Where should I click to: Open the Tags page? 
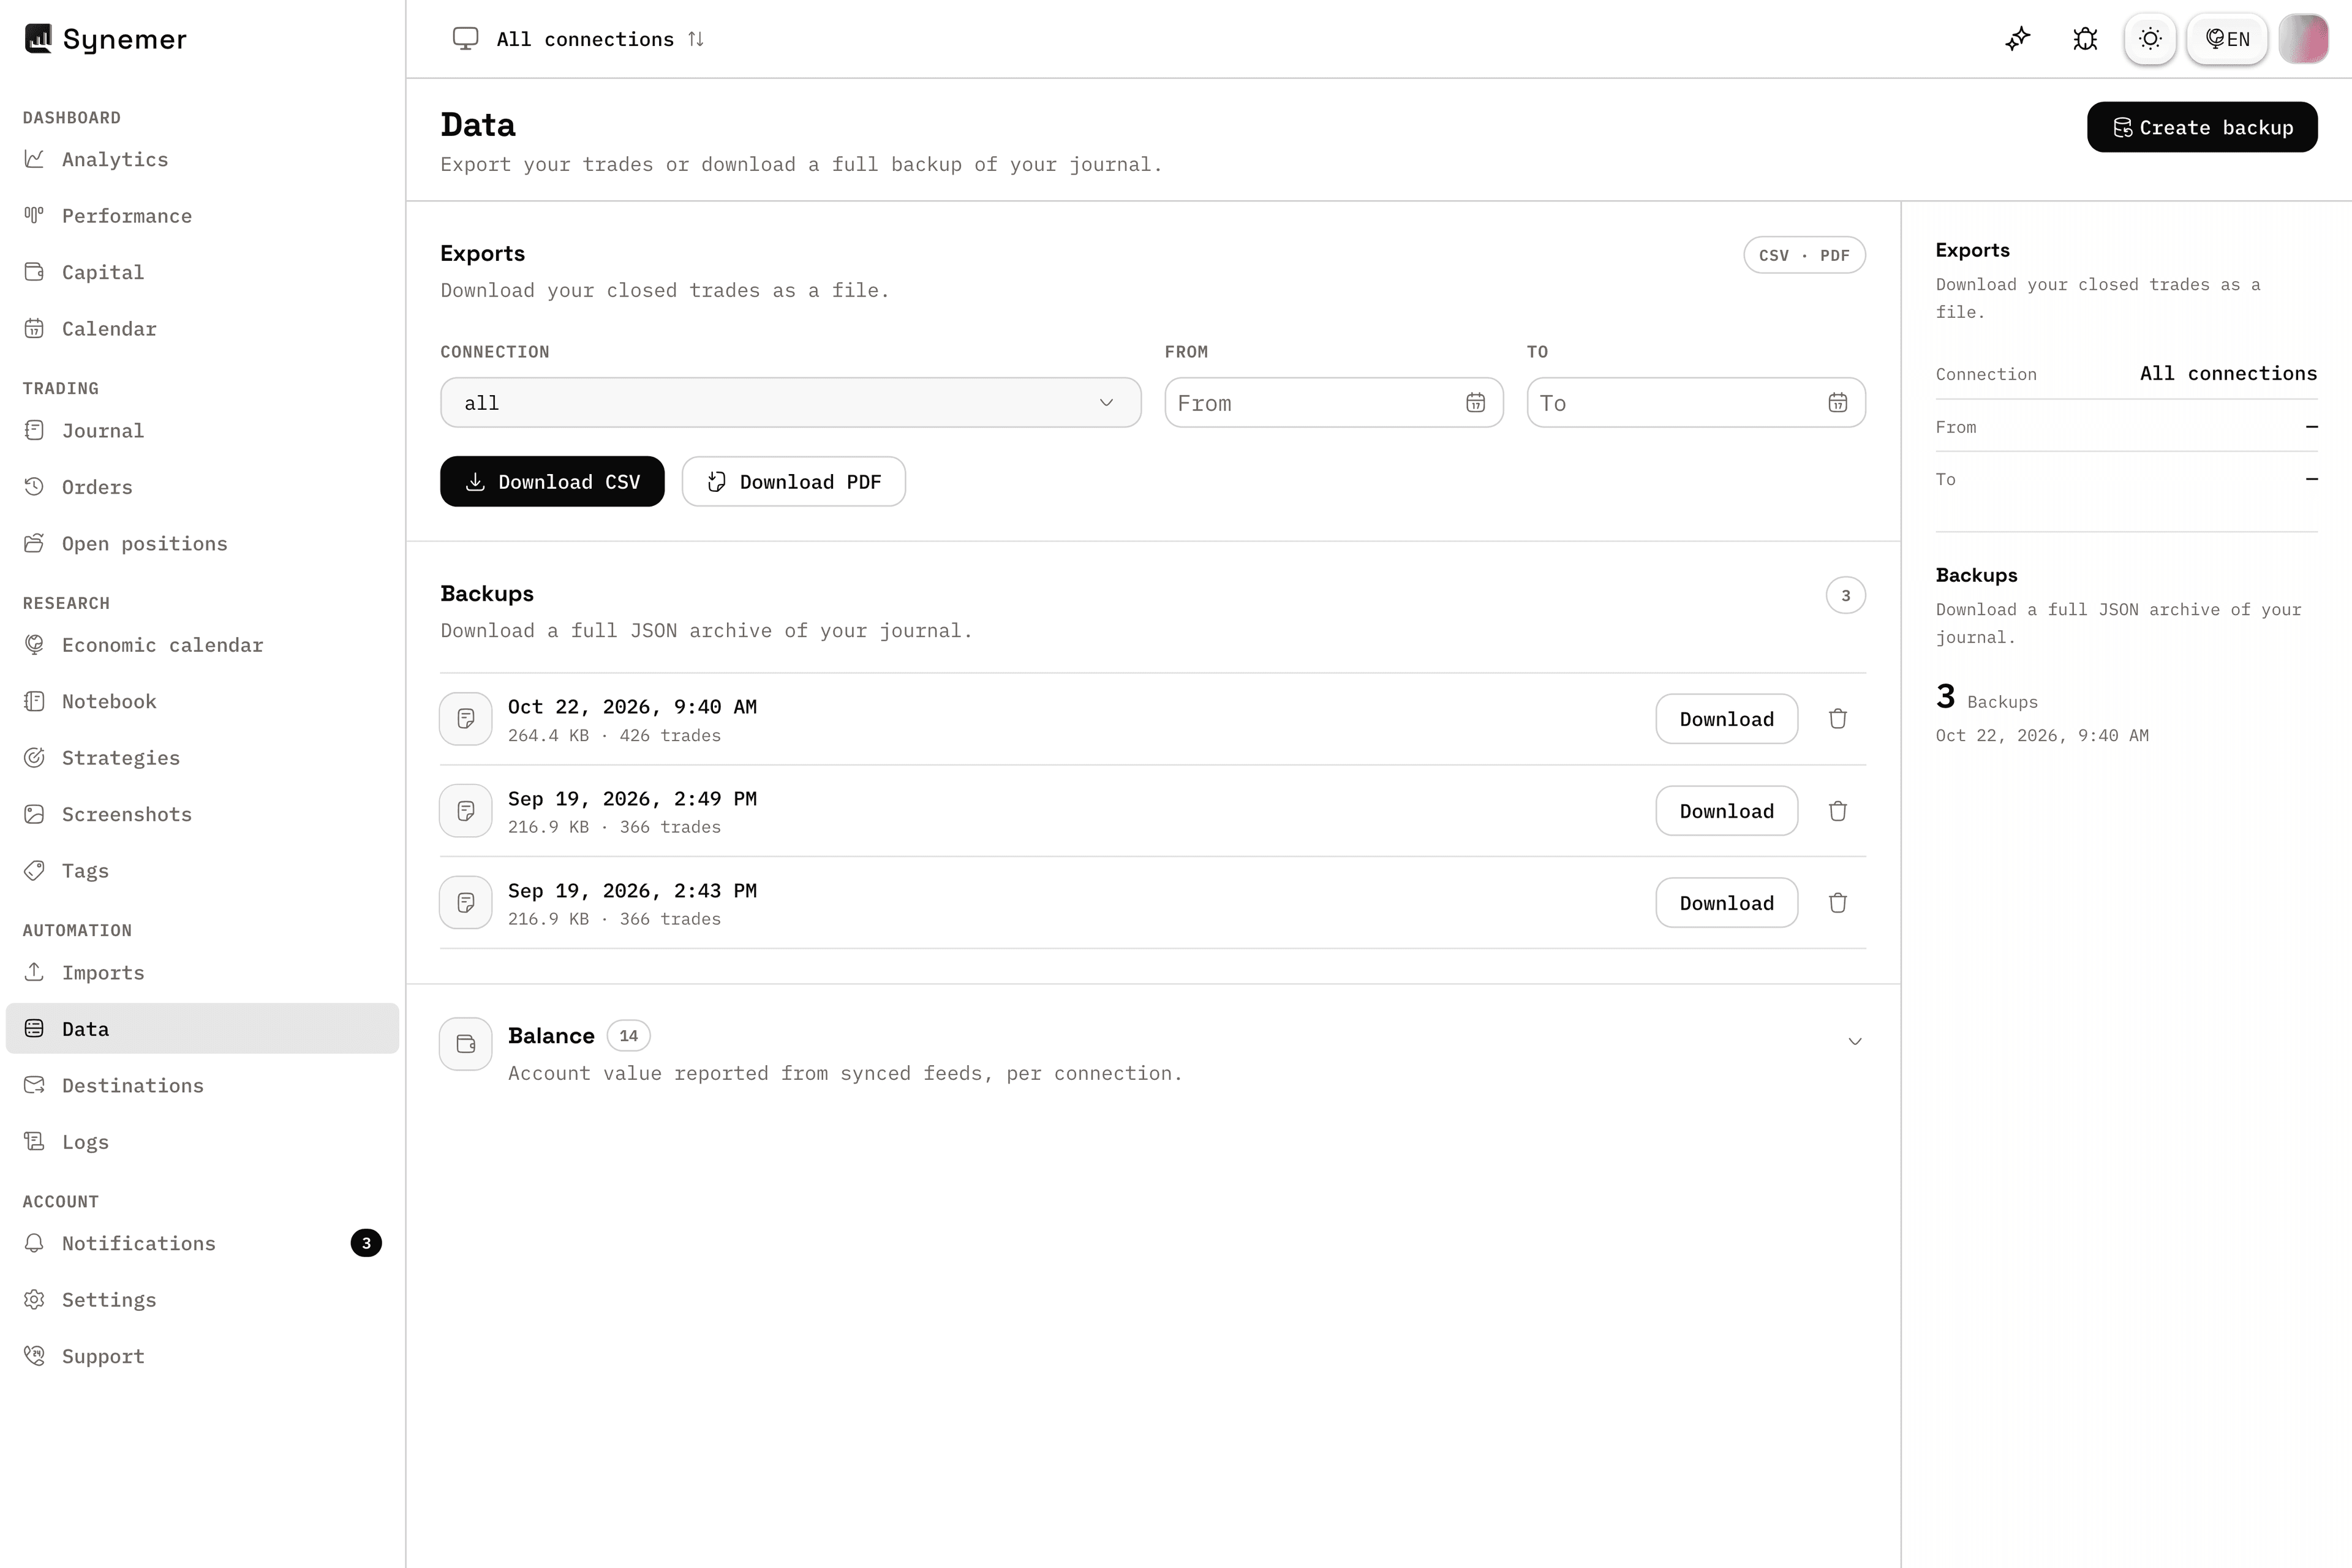point(202,871)
